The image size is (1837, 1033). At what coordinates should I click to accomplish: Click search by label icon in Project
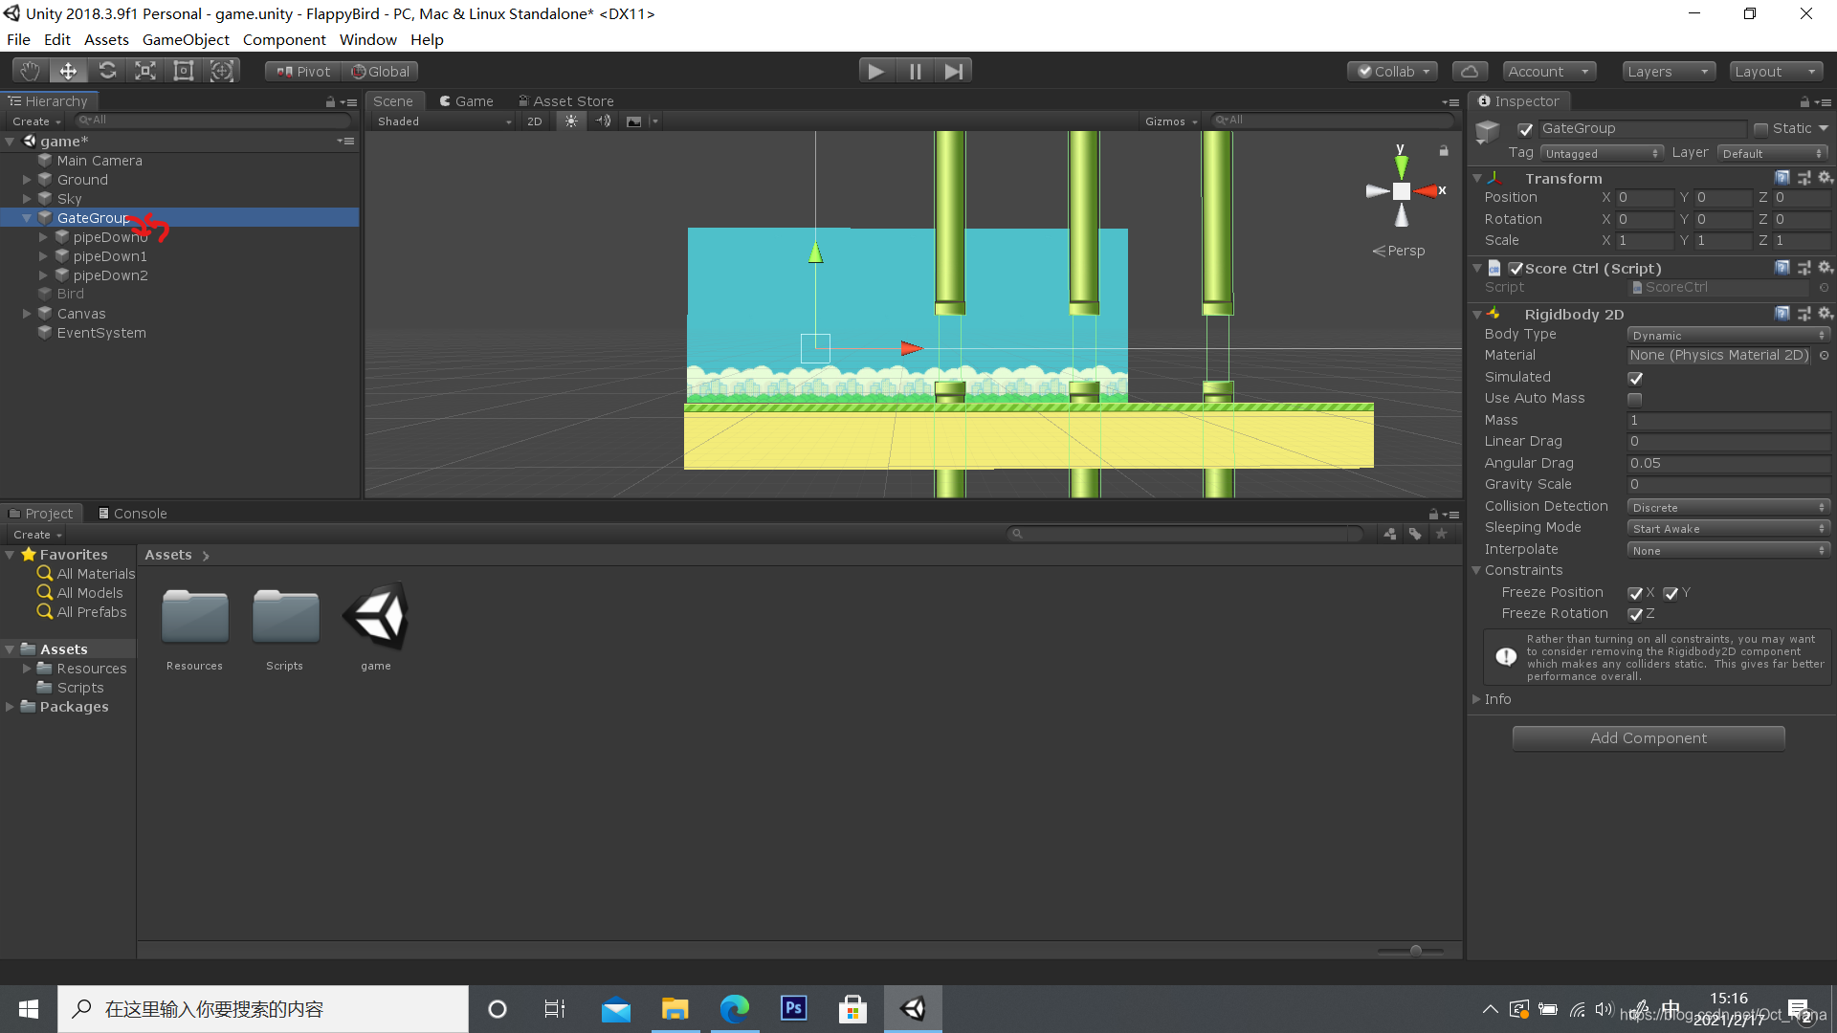tap(1415, 534)
